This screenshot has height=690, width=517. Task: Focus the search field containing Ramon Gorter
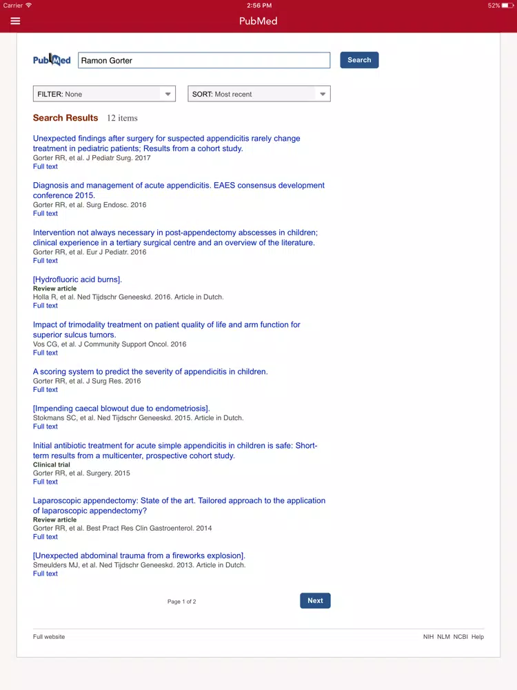point(204,60)
